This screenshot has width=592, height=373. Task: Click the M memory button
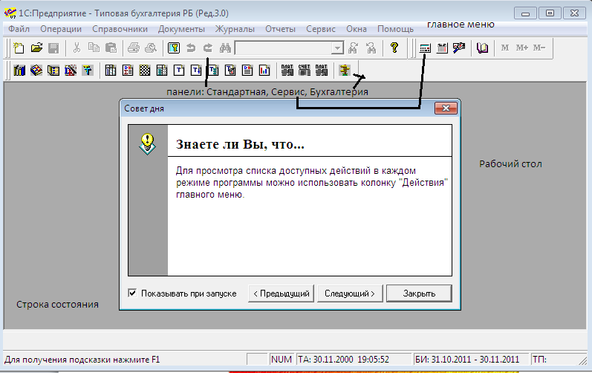[505, 48]
